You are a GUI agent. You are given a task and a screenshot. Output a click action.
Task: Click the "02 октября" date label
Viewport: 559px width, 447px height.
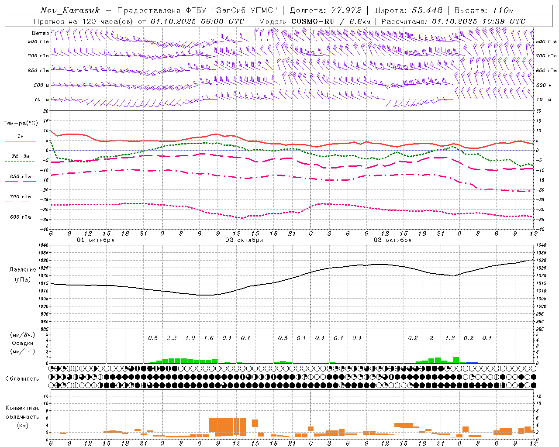pyautogui.click(x=244, y=240)
